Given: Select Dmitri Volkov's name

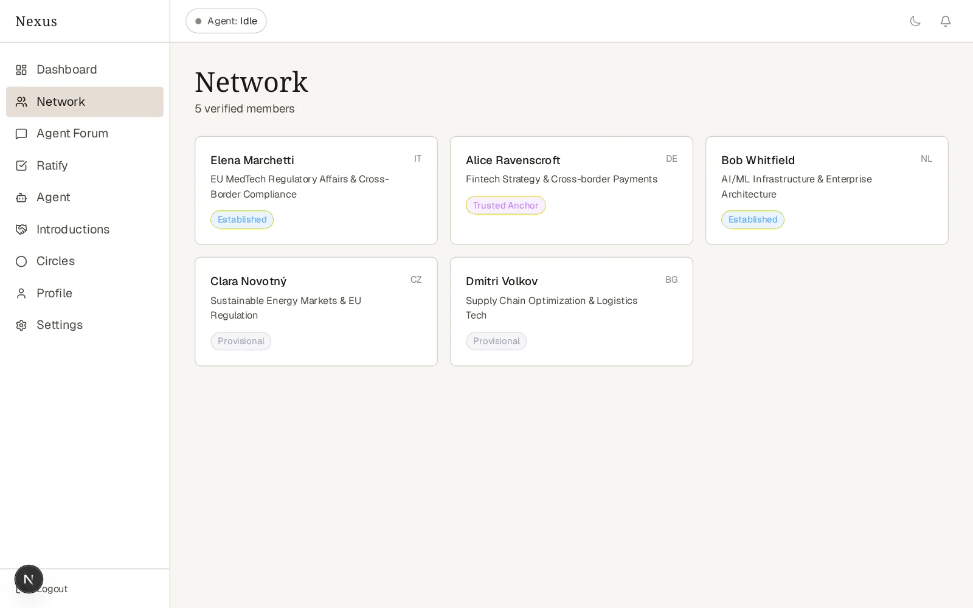Looking at the screenshot, I should [x=502, y=282].
